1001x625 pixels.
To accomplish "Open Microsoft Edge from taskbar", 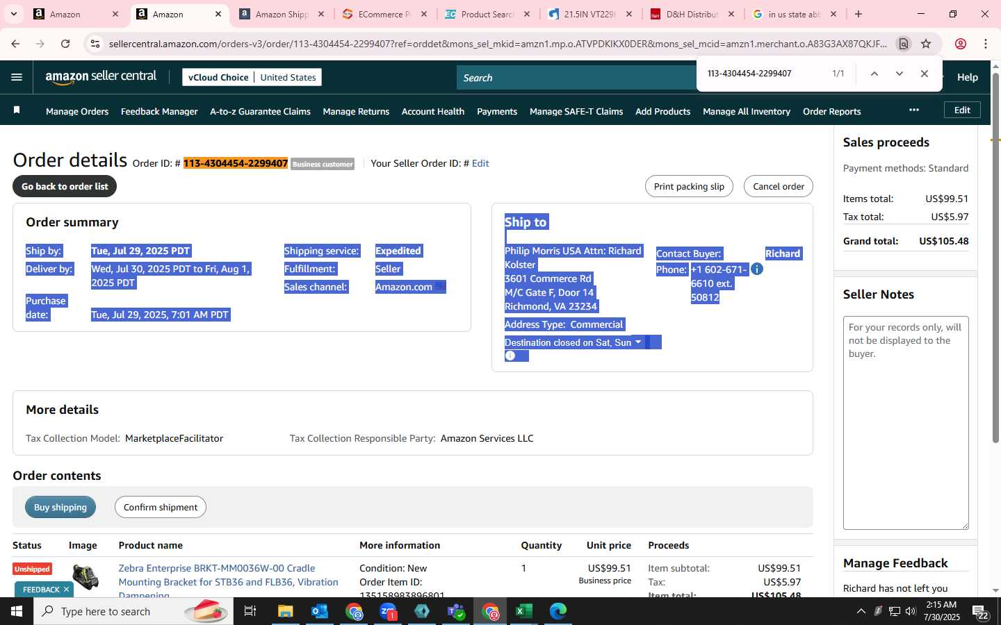I will tap(558, 611).
